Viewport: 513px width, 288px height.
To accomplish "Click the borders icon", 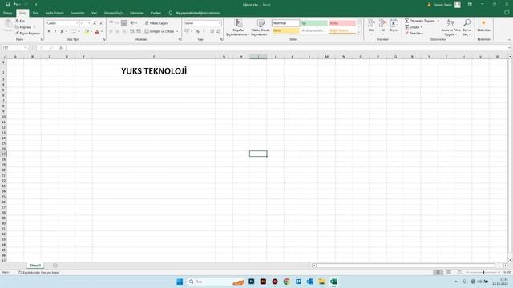I will point(74,31).
